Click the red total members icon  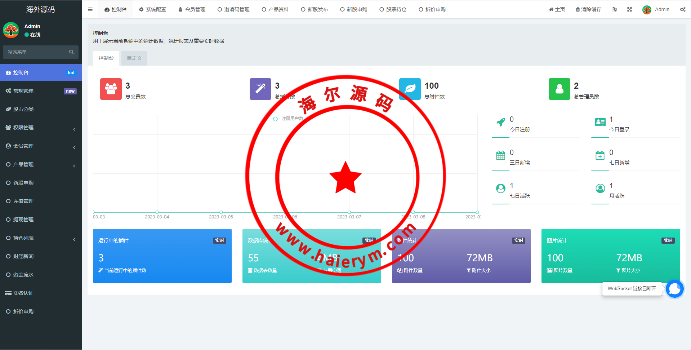(111, 89)
